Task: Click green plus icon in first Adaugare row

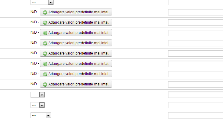Action: (x=45, y=12)
